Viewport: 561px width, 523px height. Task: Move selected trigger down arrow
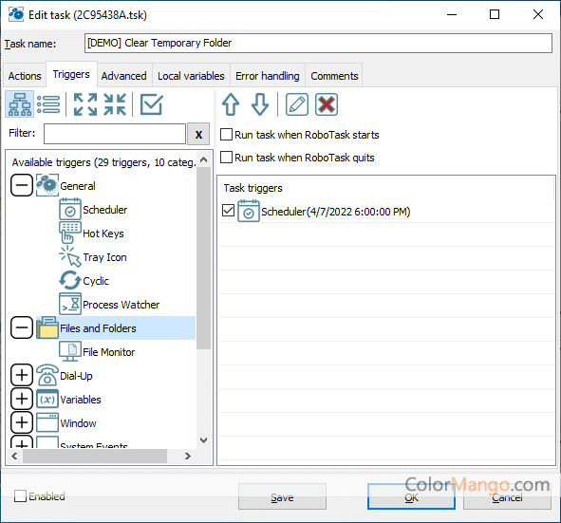coord(260,104)
